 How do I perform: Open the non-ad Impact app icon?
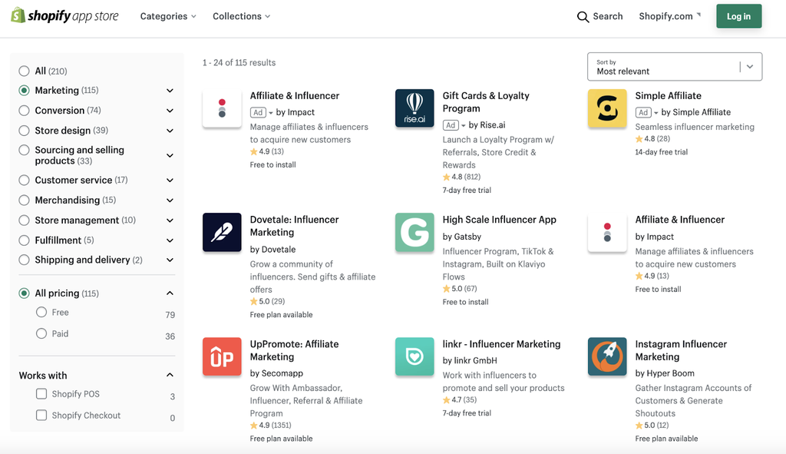[607, 232]
